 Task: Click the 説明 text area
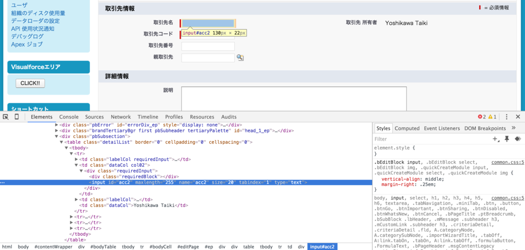point(294,99)
